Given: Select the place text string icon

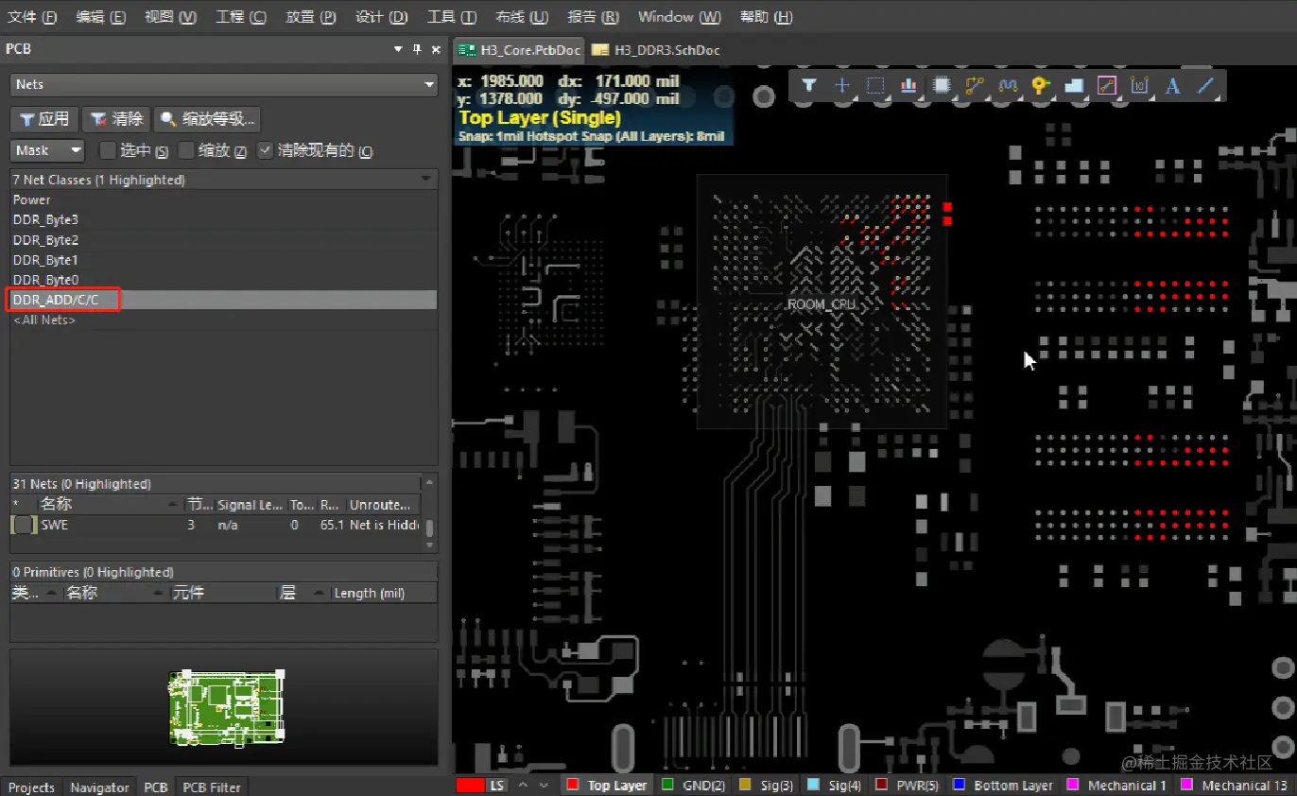Looking at the screenshot, I should [1172, 86].
